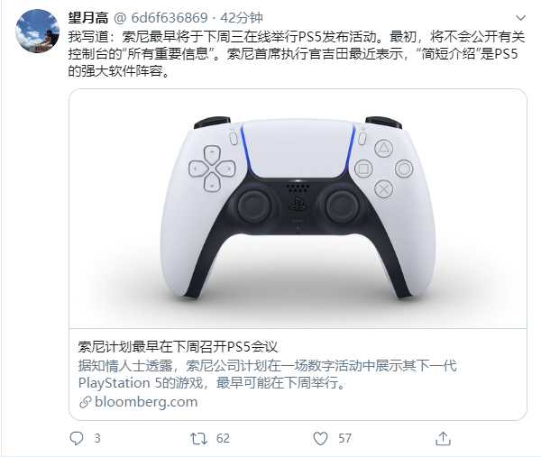Screen dimensions: 541x457
Task: Click the reply speech bubble icon
Action: pos(77,438)
